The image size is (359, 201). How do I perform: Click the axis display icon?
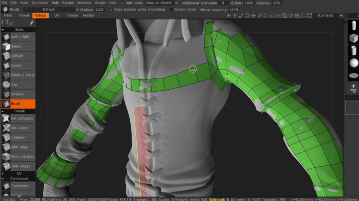[x=303, y=15]
